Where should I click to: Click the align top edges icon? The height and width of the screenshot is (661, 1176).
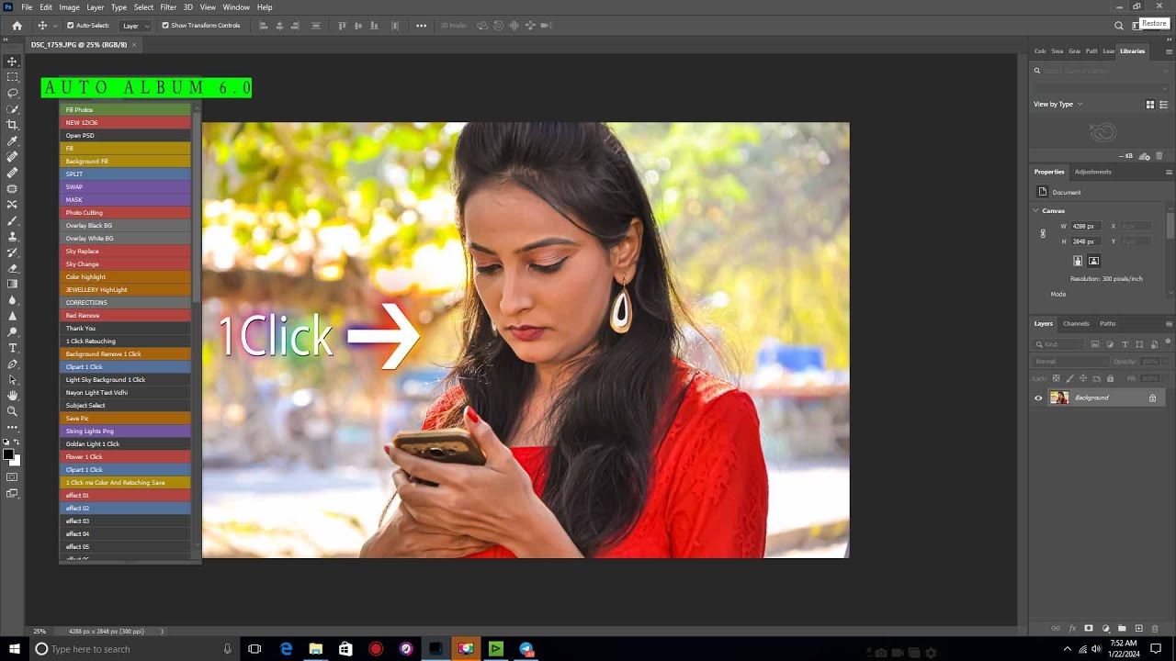[343, 26]
